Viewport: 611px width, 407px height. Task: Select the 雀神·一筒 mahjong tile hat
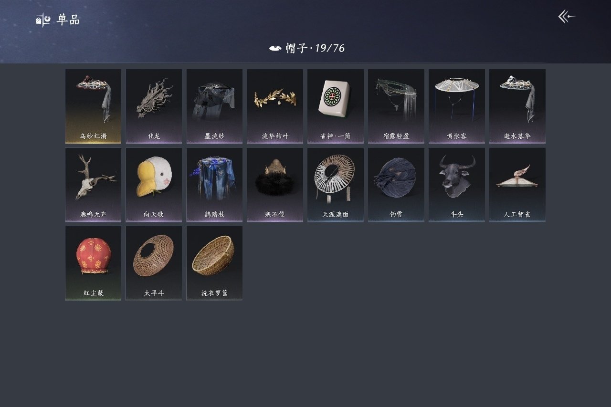336,106
